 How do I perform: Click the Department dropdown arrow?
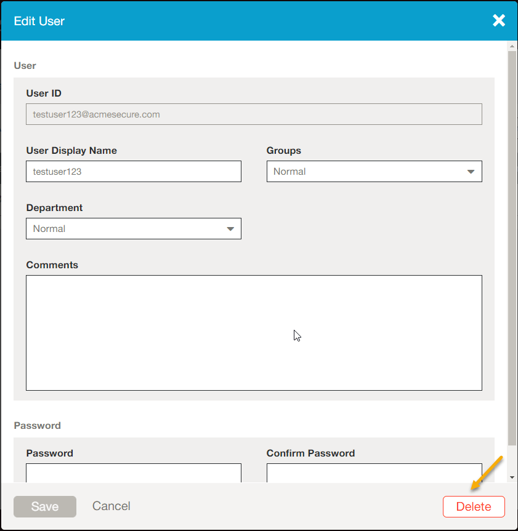click(x=230, y=228)
